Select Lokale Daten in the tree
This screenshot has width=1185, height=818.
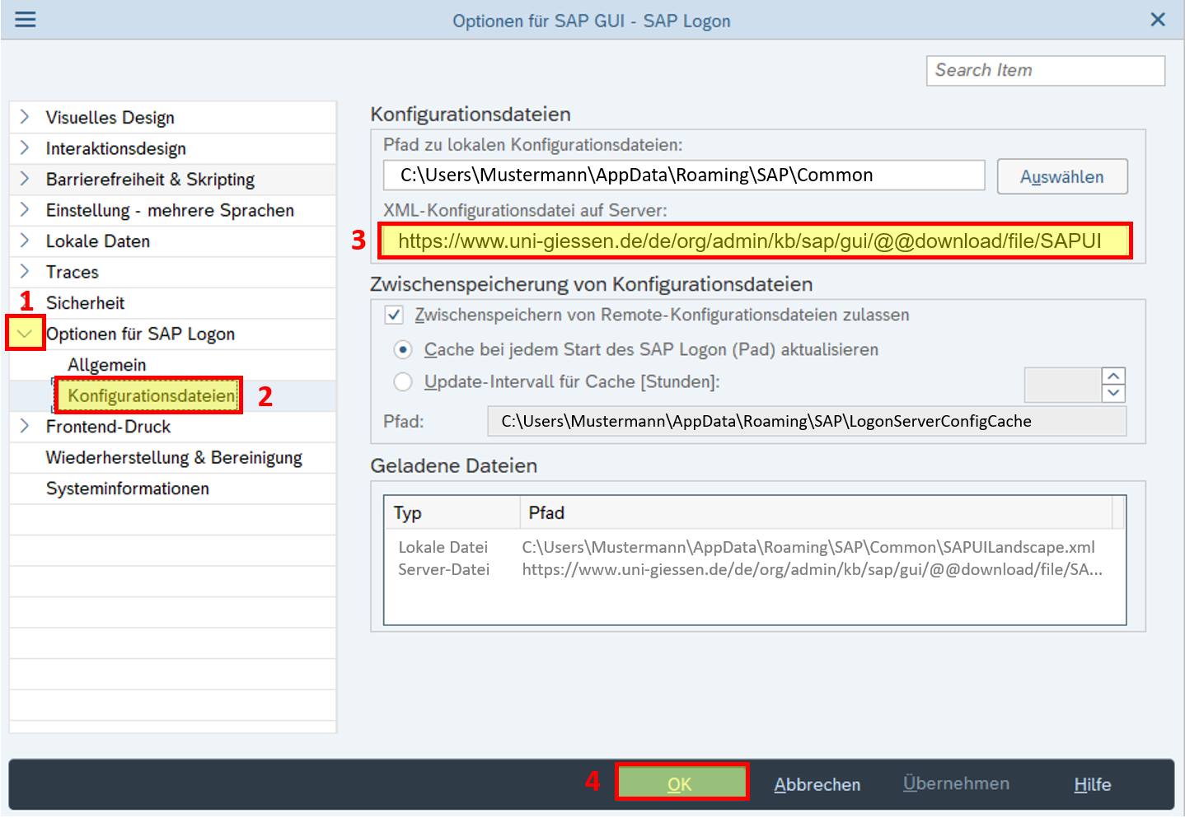coord(98,241)
